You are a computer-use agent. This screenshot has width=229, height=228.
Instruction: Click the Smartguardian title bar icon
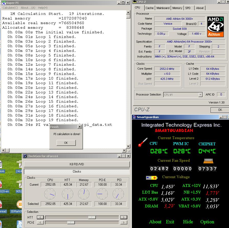click(134, 117)
